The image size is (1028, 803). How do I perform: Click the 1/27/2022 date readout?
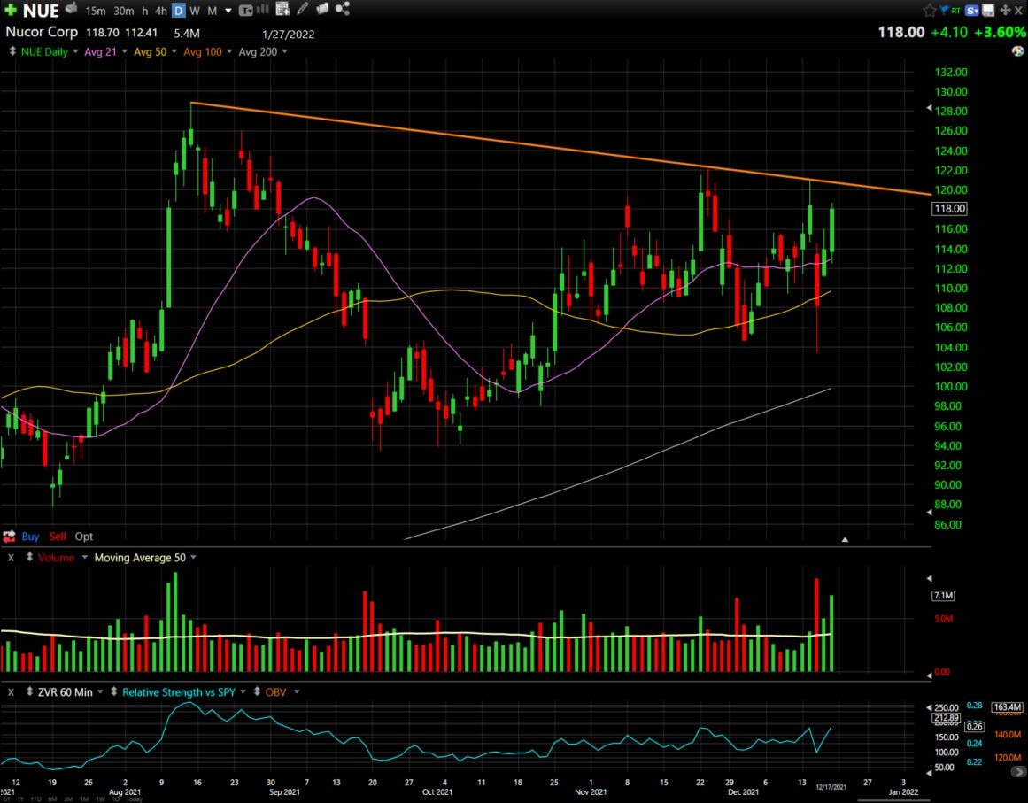point(288,35)
